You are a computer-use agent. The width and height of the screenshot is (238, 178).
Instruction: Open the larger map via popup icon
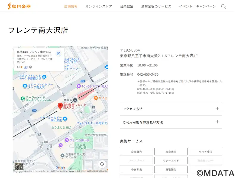[x=59, y=53]
